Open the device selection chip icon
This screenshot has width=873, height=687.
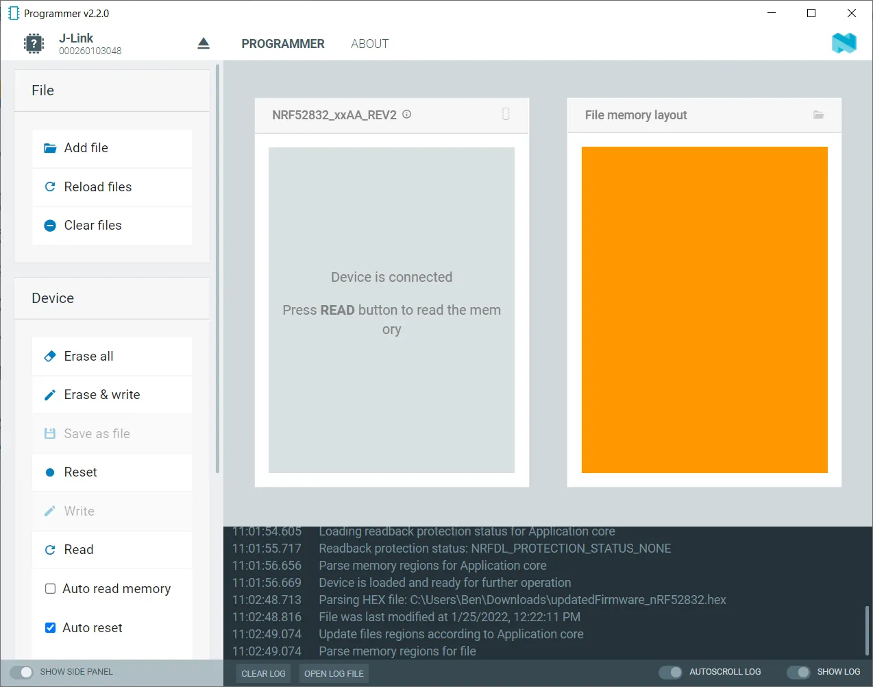[34, 43]
